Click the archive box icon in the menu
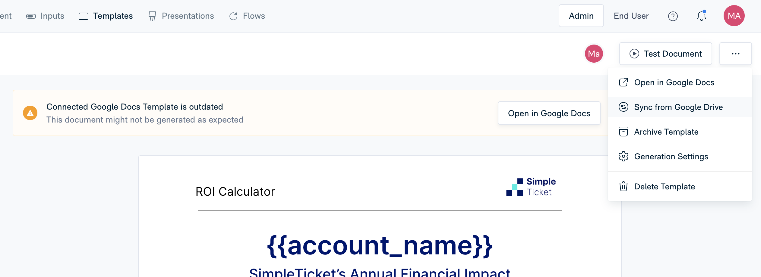 624,132
